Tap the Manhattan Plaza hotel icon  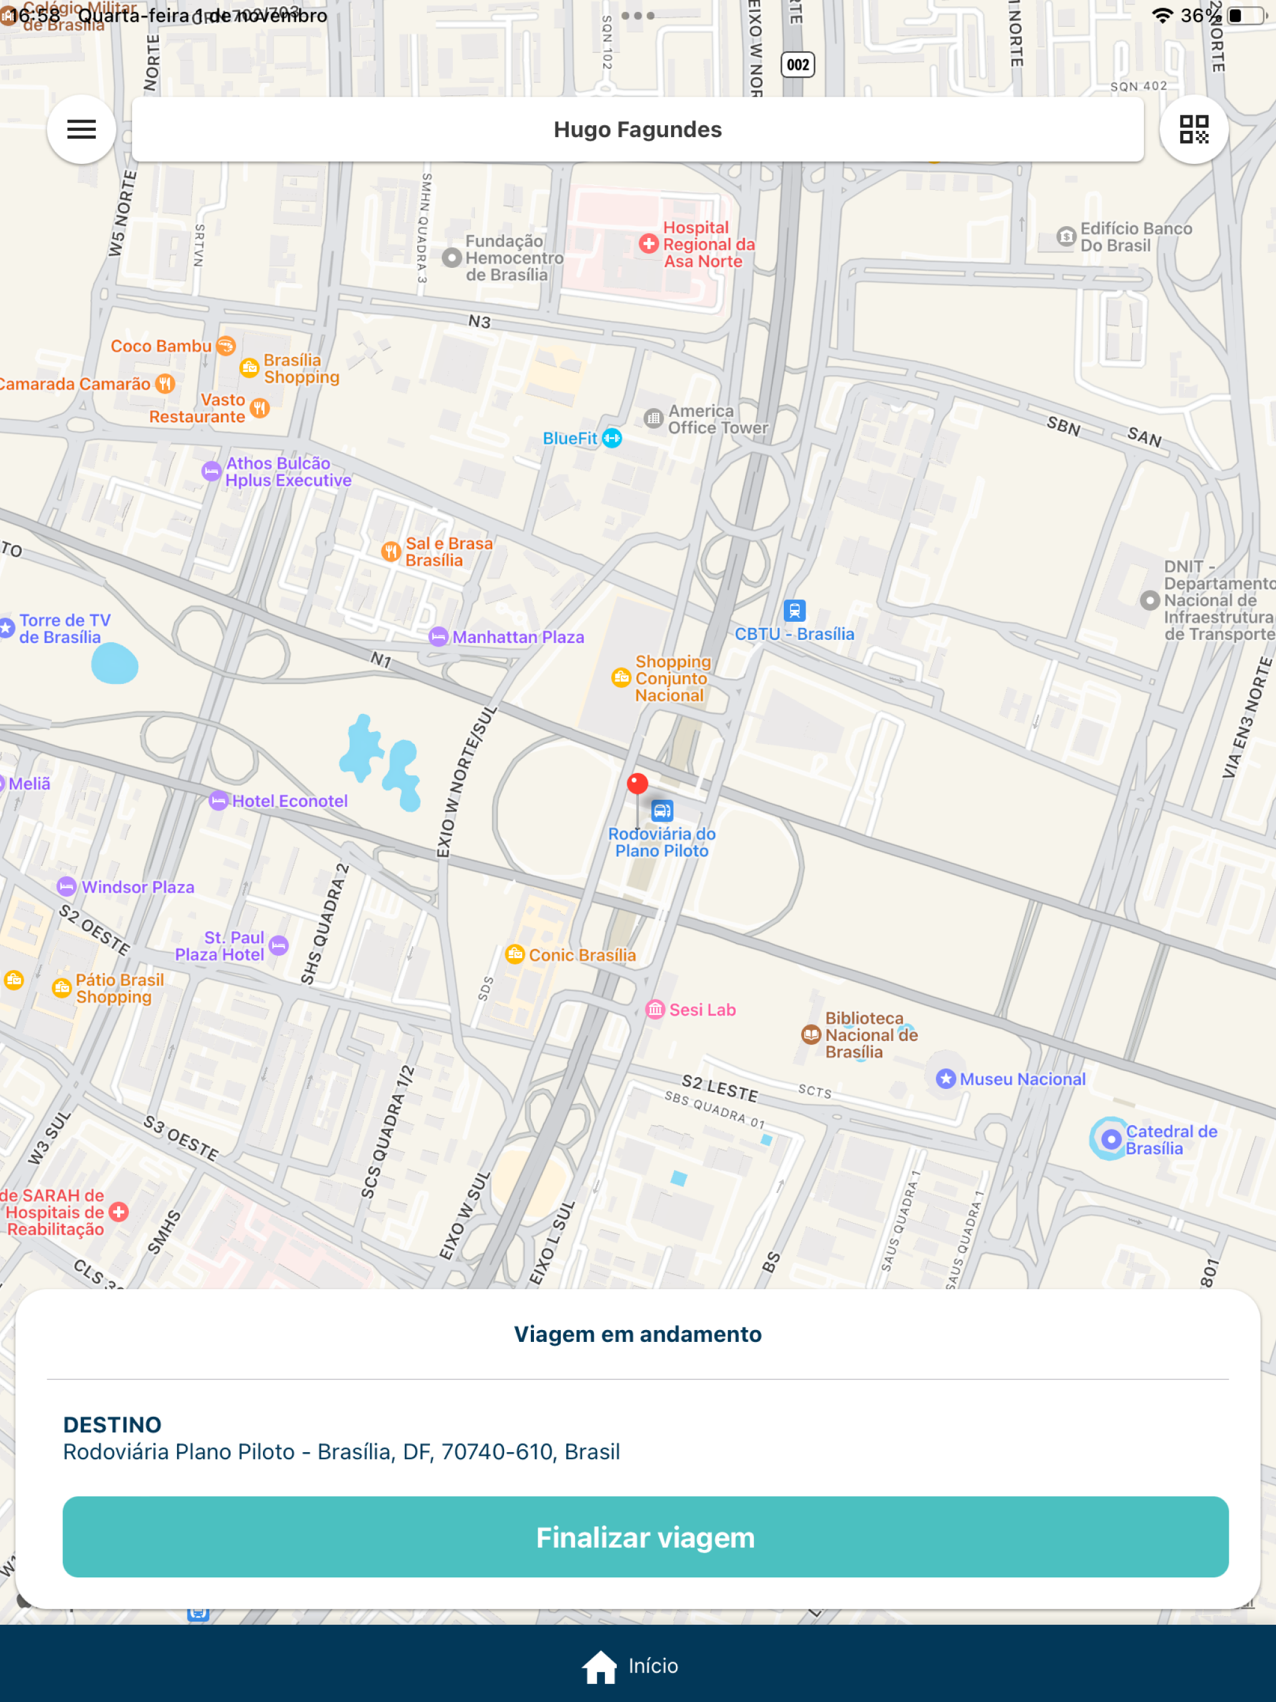click(x=438, y=636)
